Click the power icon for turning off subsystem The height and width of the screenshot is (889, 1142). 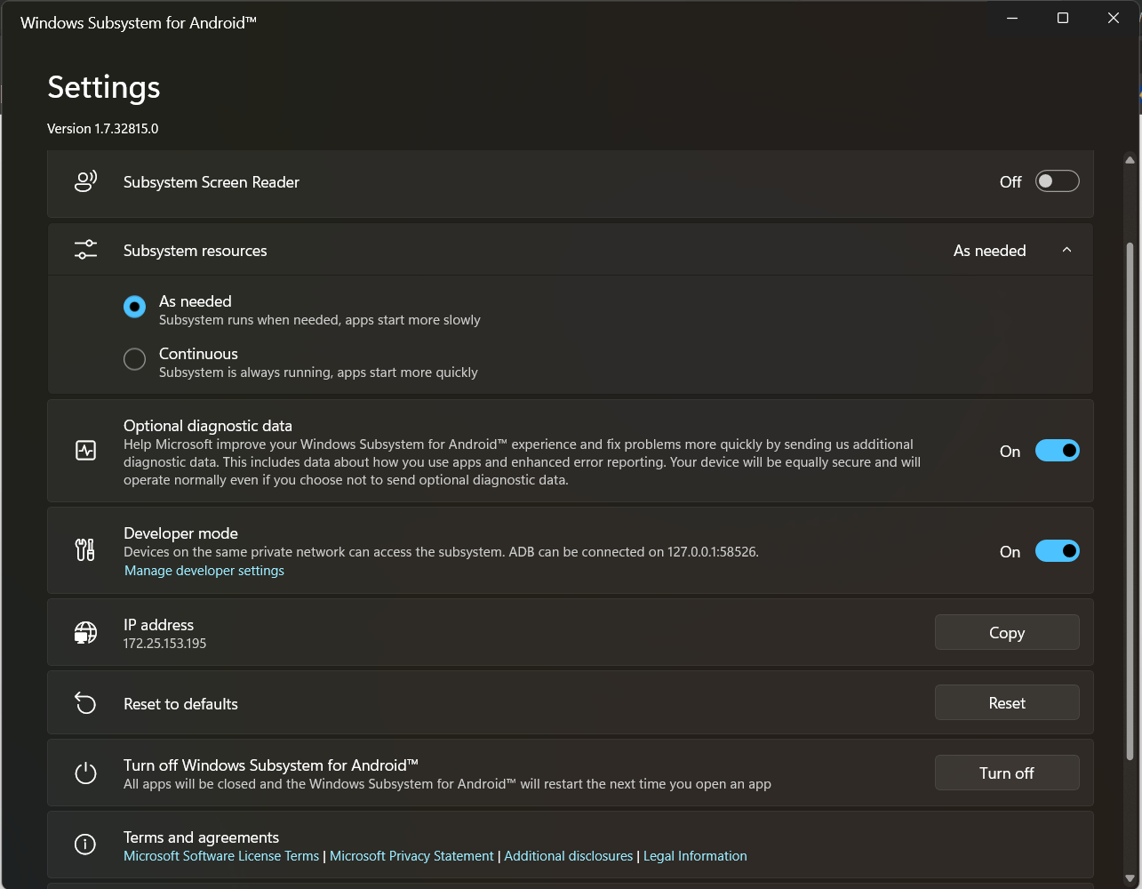pos(84,773)
